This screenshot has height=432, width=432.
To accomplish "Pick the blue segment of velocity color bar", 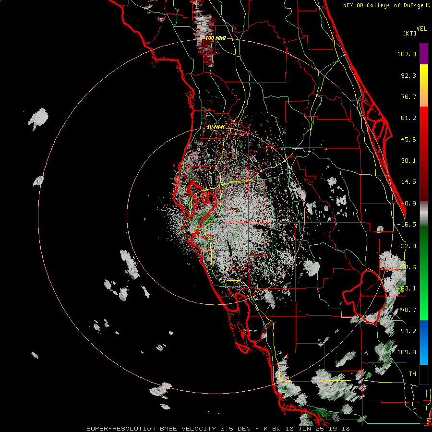I will (424, 342).
